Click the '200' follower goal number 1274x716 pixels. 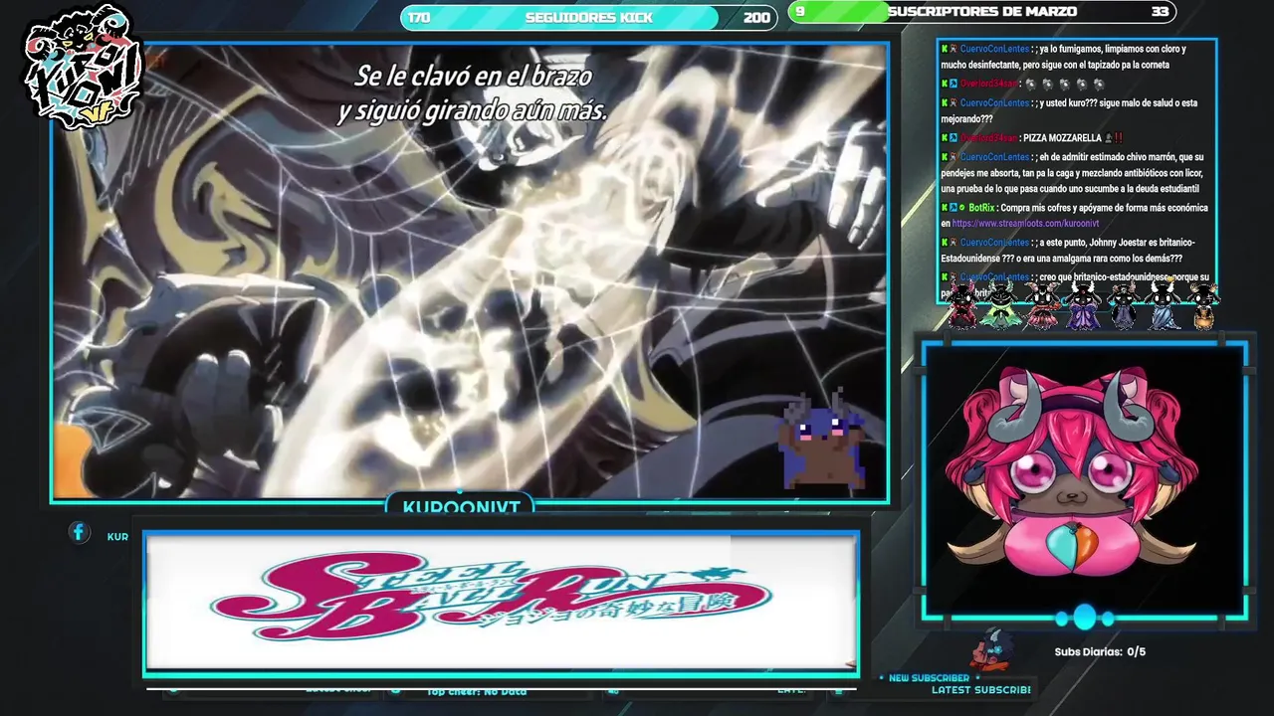point(756,18)
